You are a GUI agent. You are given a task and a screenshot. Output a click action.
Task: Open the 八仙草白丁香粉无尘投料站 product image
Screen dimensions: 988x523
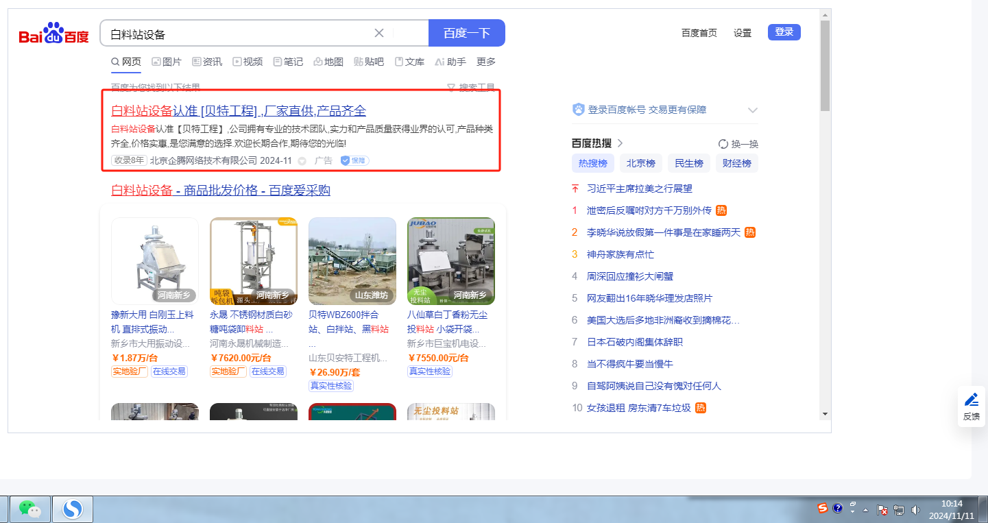pyautogui.click(x=451, y=261)
